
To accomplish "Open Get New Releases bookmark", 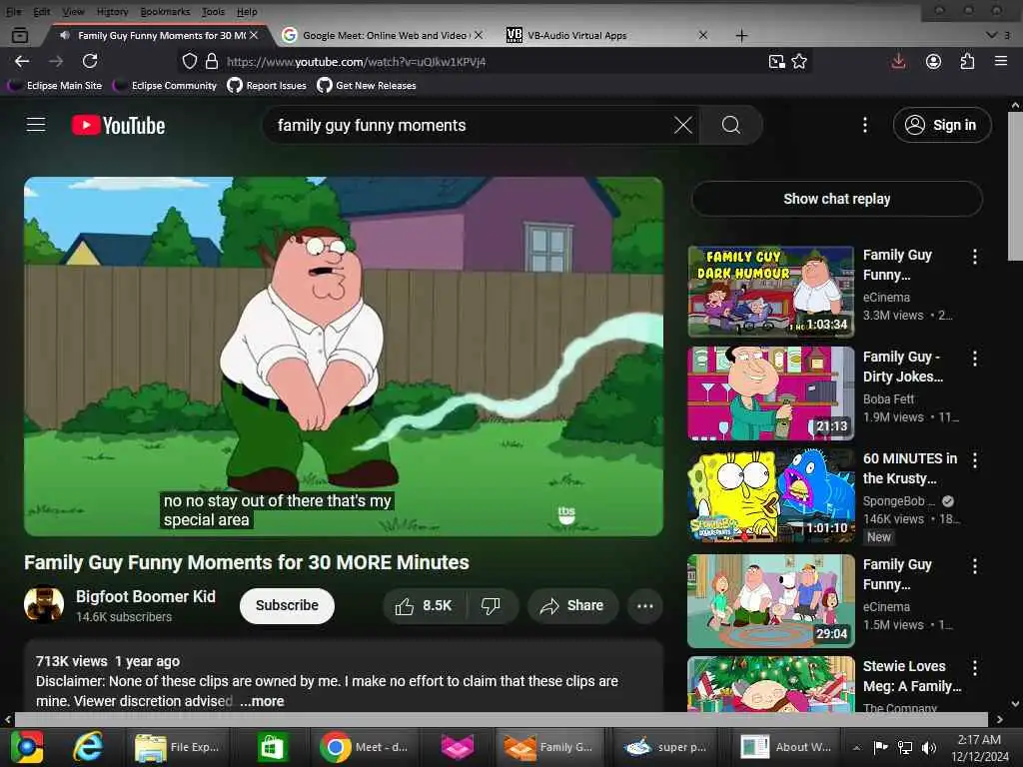I will click(x=367, y=86).
